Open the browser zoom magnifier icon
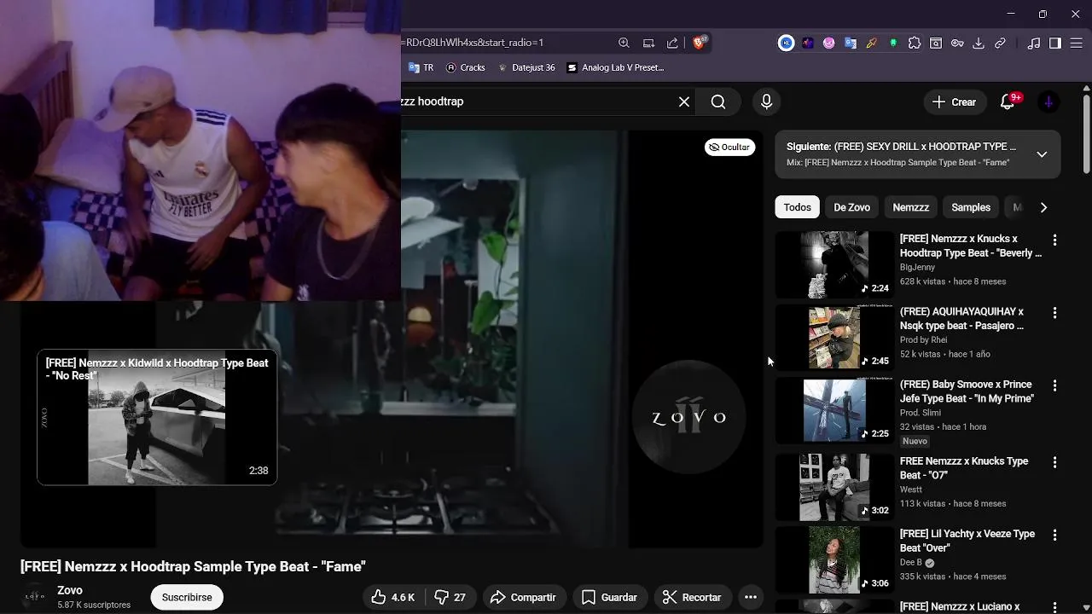This screenshot has height=614, width=1092. (x=624, y=43)
